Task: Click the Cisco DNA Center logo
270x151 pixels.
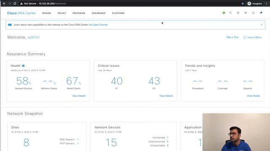Action: tap(22, 13)
